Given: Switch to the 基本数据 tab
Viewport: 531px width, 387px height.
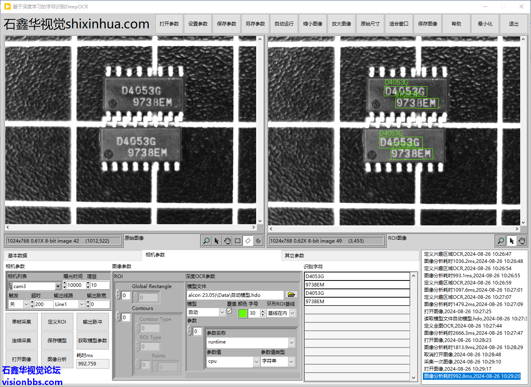Looking at the screenshot, I should (18, 256).
